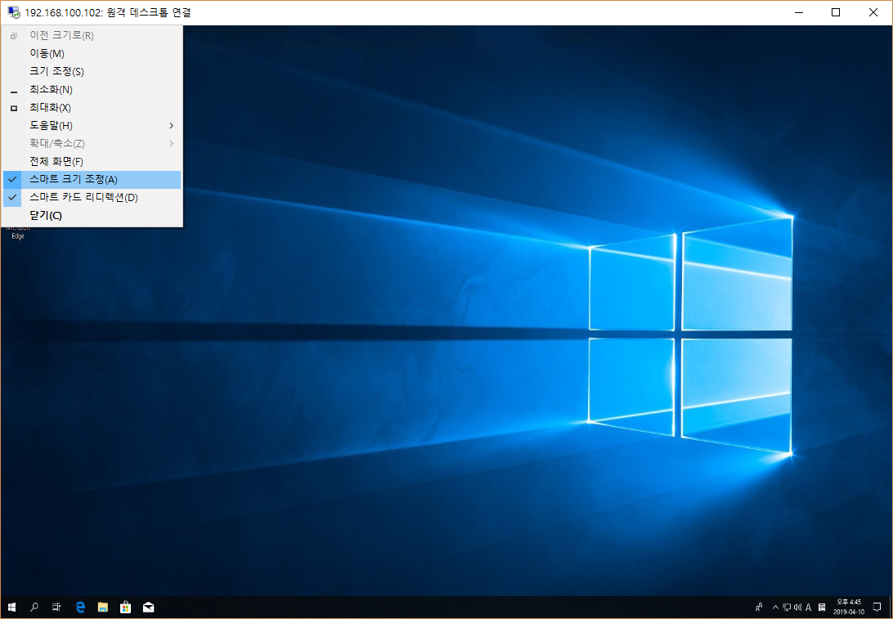893x619 pixels.
Task: Open the Remote Desktop title bar system icon
Action: [x=14, y=12]
